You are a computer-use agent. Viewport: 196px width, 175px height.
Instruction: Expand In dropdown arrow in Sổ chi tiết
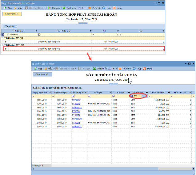[x=116, y=69]
